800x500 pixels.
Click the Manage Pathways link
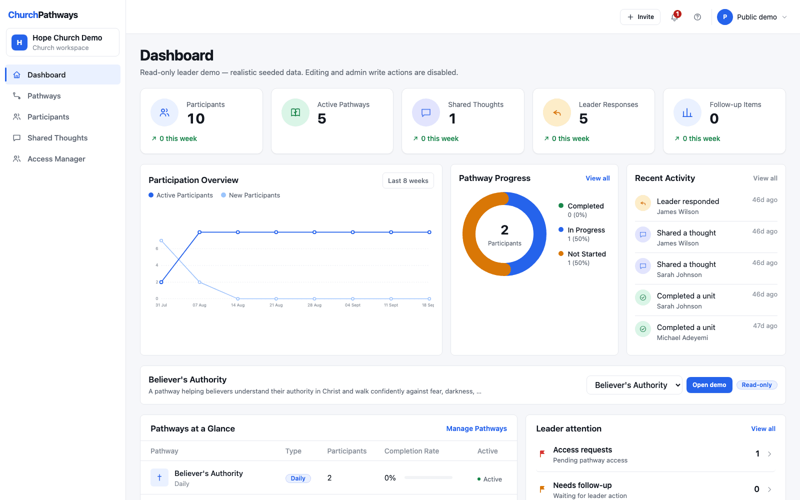476,429
